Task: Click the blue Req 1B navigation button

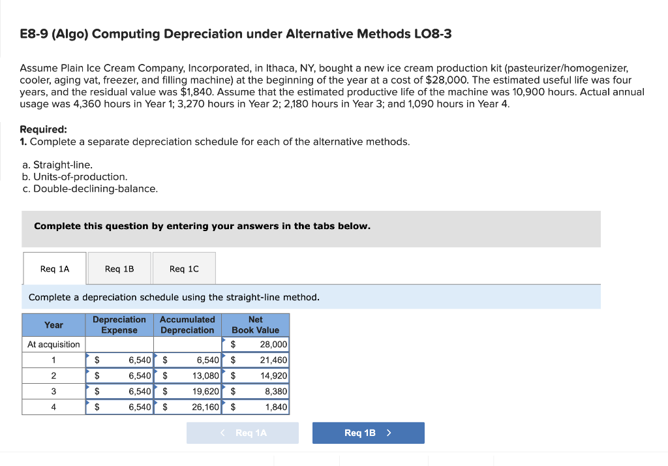Action: click(368, 432)
